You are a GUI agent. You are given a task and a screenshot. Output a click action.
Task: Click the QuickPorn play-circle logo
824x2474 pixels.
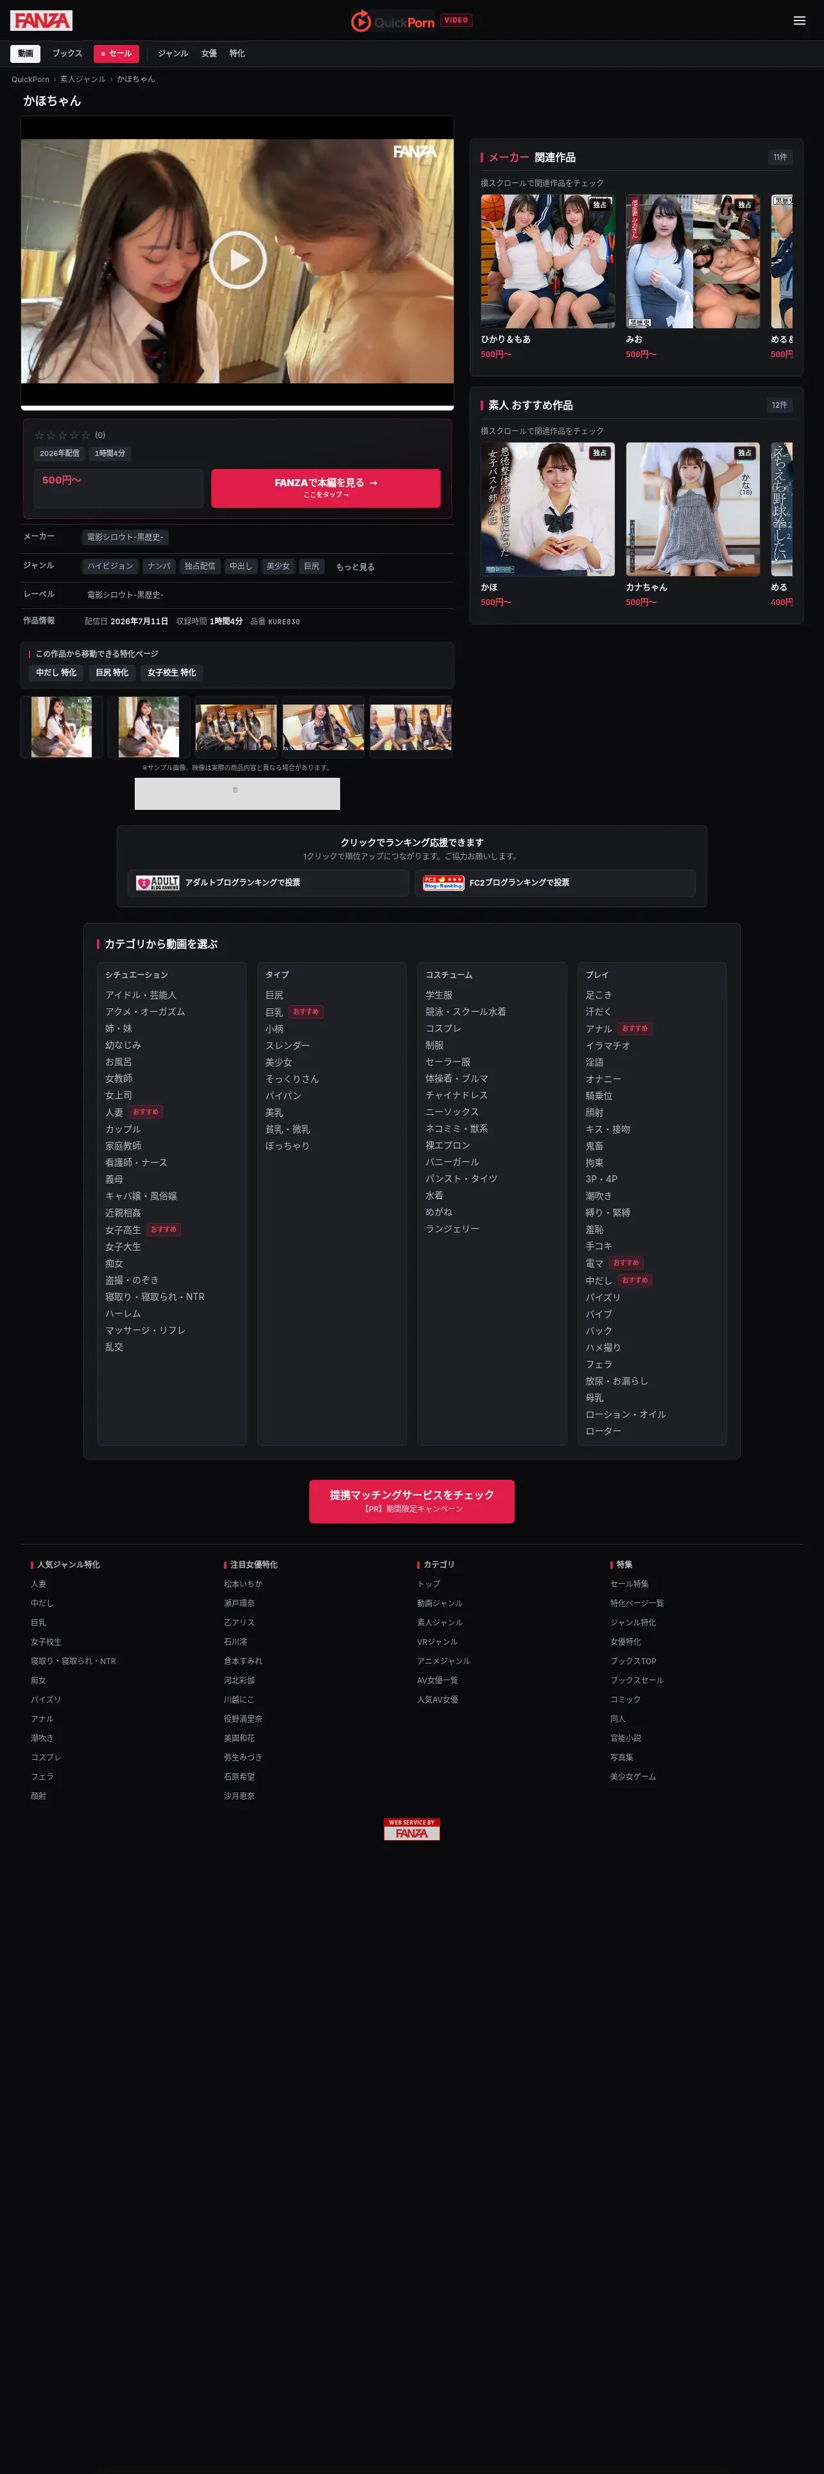[x=361, y=20]
